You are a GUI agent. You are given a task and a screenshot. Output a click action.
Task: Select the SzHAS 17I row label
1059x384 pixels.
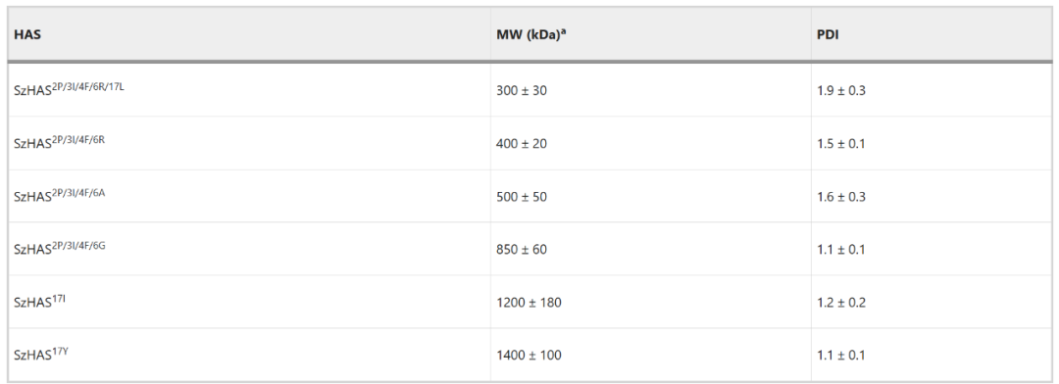click(x=39, y=302)
